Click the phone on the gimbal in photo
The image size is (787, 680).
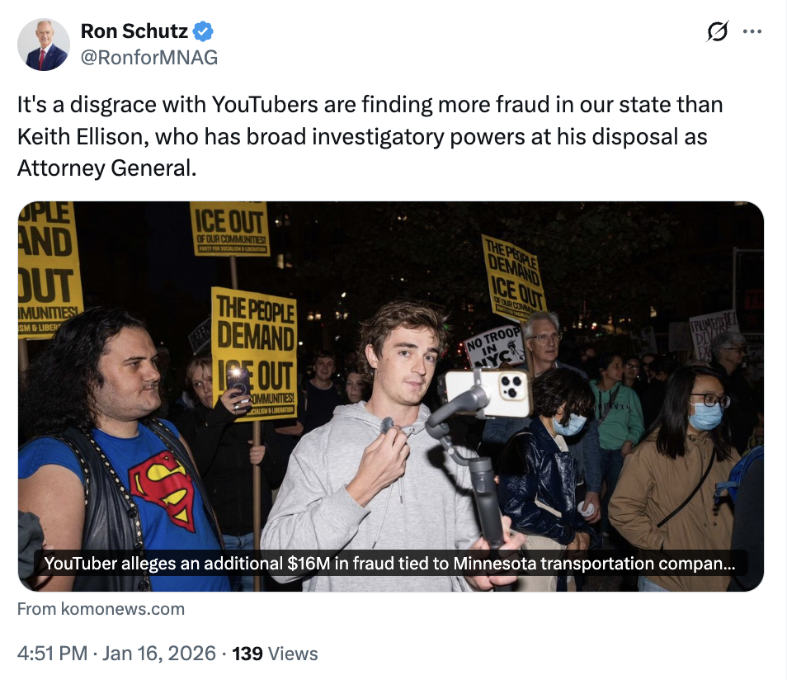click(487, 394)
